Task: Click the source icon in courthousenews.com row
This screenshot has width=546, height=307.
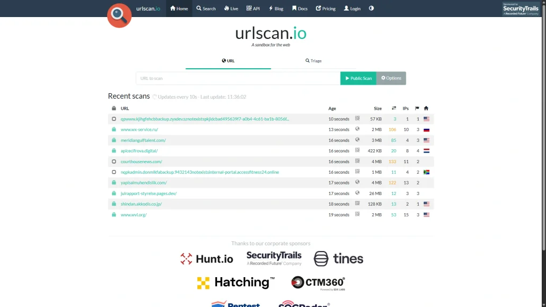Action: click(357, 161)
